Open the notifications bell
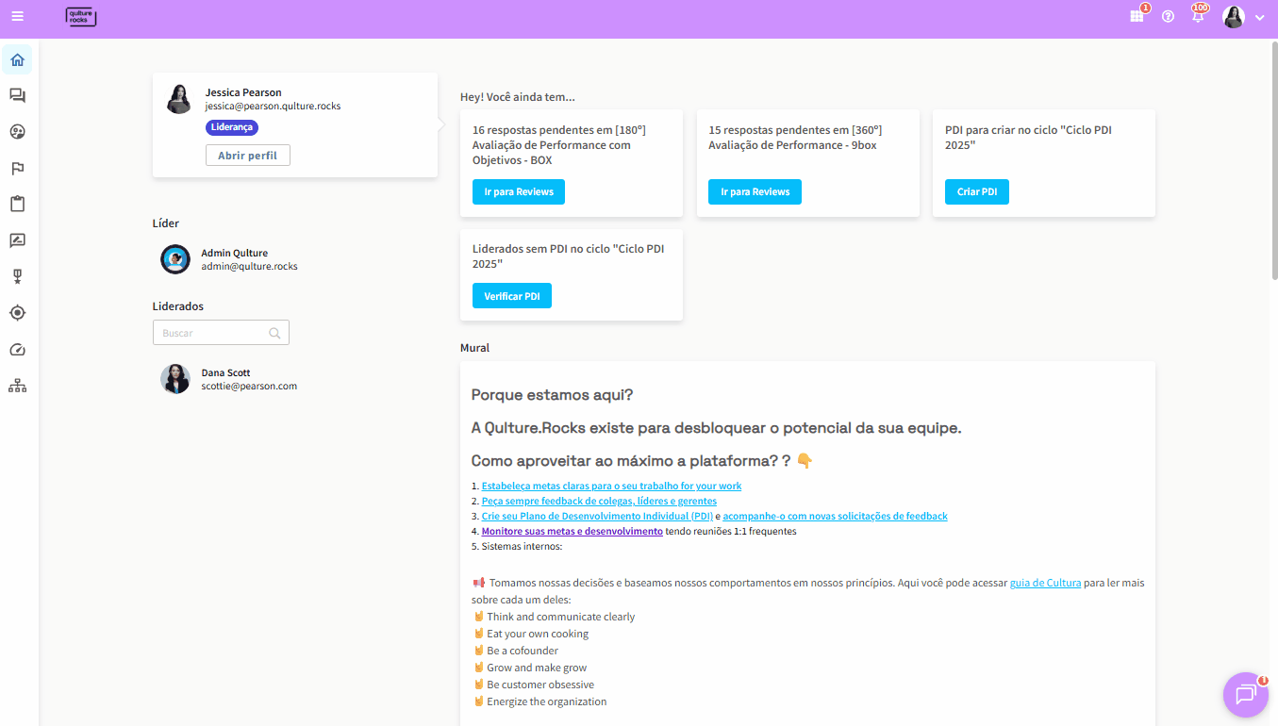This screenshot has width=1278, height=726. tap(1198, 17)
